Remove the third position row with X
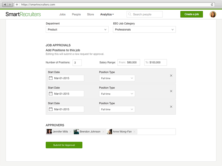The height and width of the screenshot is (166, 222). pos(171,107)
